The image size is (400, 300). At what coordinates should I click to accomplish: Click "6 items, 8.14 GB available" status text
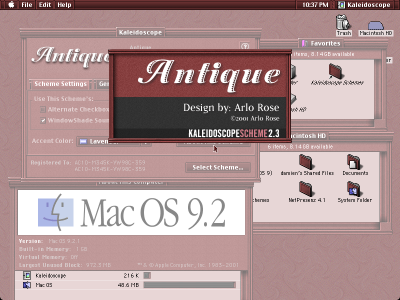(300, 146)
